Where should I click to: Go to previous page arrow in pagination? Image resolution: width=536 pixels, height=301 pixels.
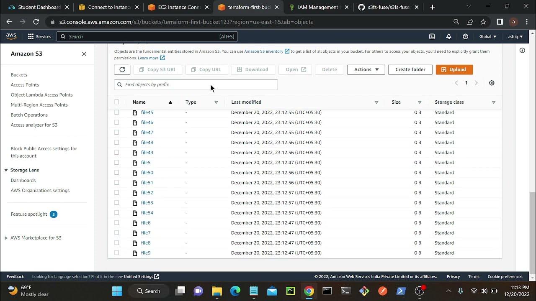pyautogui.click(x=456, y=83)
